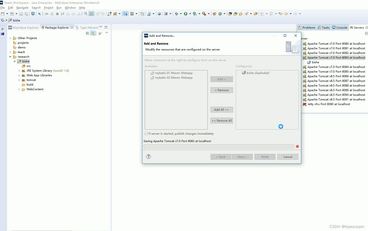368x231 pixels.
Task: Click the Suspend debug icon
Action: coord(52,14)
